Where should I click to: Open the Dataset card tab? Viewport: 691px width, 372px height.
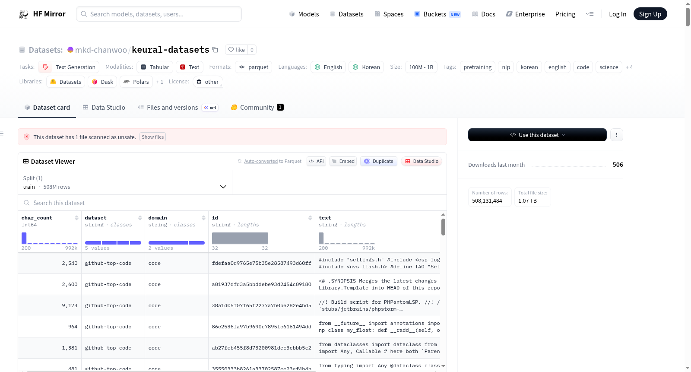click(47, 107)
